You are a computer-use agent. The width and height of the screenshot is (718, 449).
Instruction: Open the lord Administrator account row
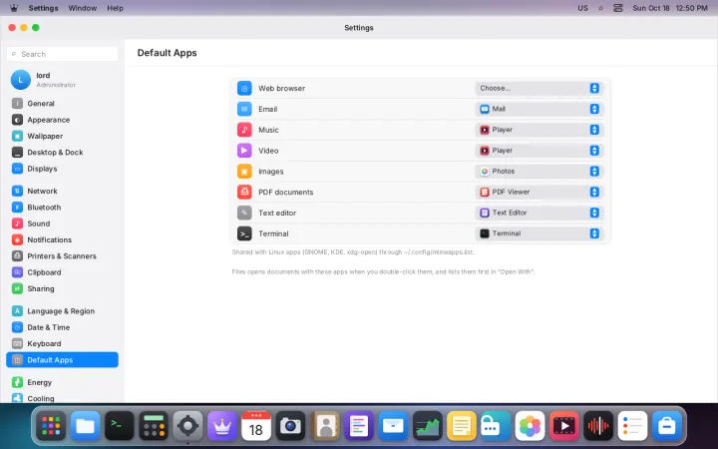pyautogui.click(x=62, y=80)
